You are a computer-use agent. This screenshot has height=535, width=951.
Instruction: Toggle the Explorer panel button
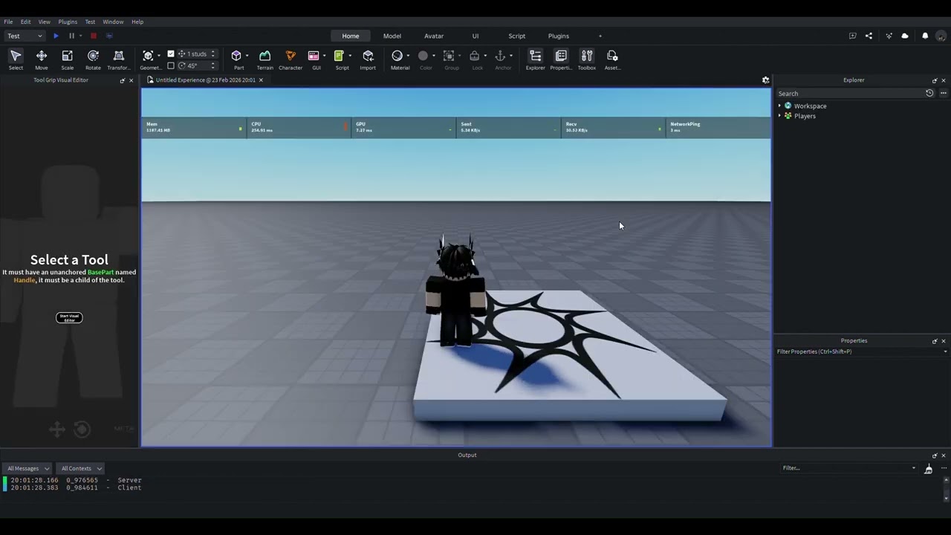tap(536, 59)
